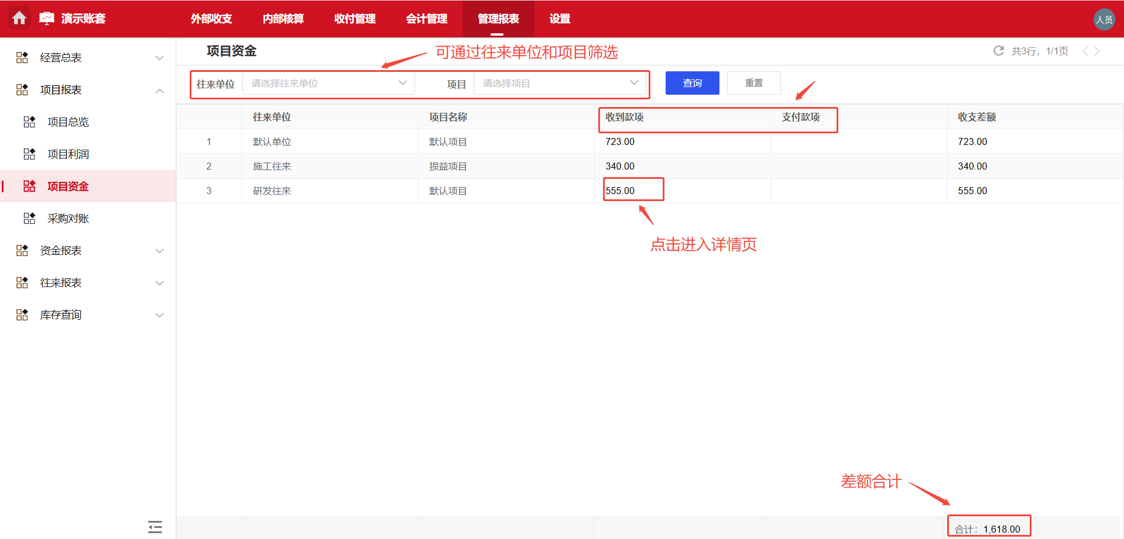The height and width of the screenshot is (539, 1124).
Task: Click the refresh icon near 共3行
Action: pyautogui.click(x=998, y=51)
